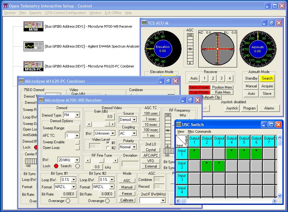The height and width of the screenshot is (212, 288).
Task: Click the AZ/EL crosshair display in TCS ACU-M
Action: (x=218, y=49)
